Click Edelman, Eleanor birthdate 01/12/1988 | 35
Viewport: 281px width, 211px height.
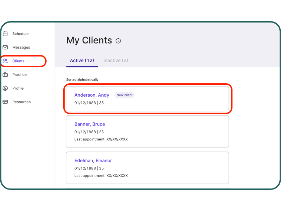point(89,168)
